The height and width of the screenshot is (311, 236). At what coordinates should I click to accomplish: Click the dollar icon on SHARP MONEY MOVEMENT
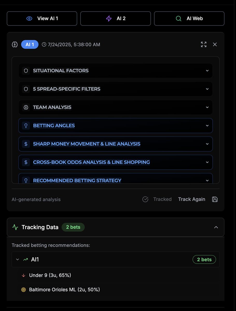point(26,144)
